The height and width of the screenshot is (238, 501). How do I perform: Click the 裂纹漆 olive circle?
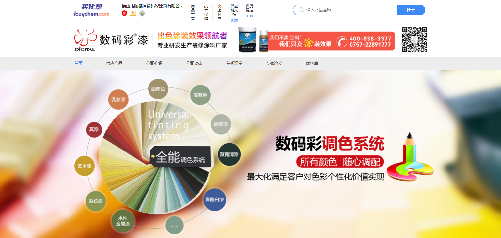pyautogui.click(x=96, y=201)
